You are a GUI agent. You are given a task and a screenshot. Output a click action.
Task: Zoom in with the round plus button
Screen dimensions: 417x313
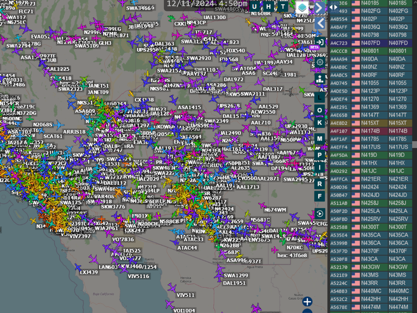click(x=307, y=302)
